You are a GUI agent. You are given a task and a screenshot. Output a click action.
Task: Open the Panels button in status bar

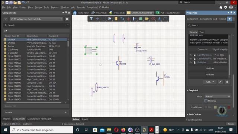point(231,124)
